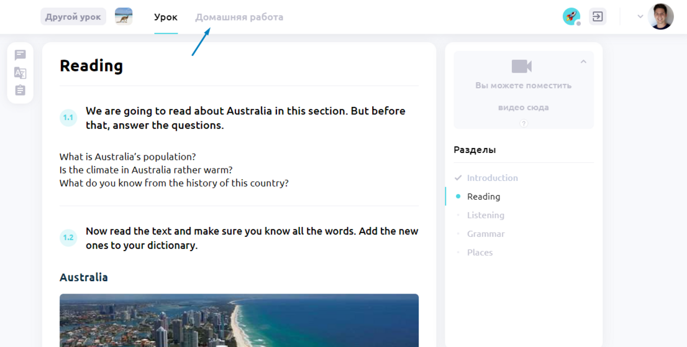Viewport: 687px width, 347px height.
Task: Click the kangaroo lesson thumbnail
Action: [124, 17]
